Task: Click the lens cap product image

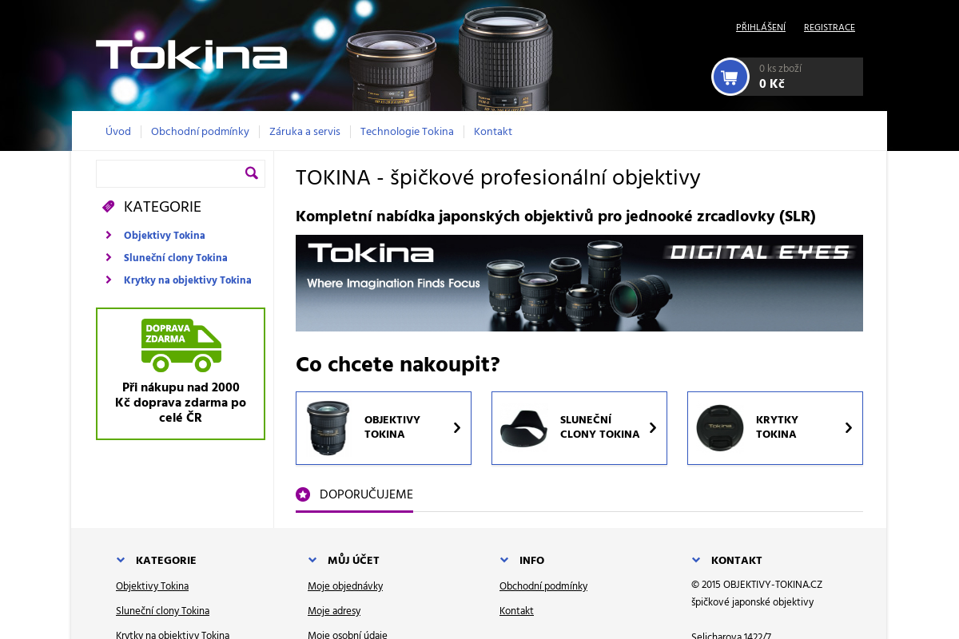Action: 719,428
